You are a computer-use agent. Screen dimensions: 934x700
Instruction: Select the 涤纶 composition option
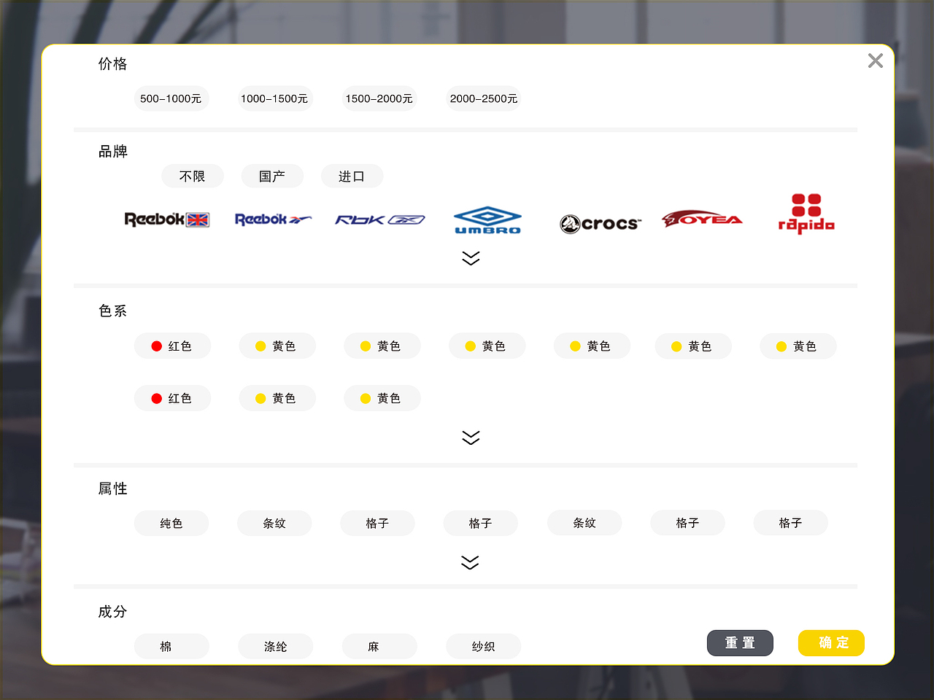coord(275,646)
